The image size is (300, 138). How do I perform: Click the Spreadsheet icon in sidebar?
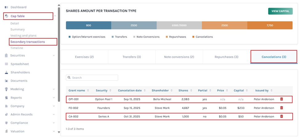pyautogui.click(x=6, y=64)
